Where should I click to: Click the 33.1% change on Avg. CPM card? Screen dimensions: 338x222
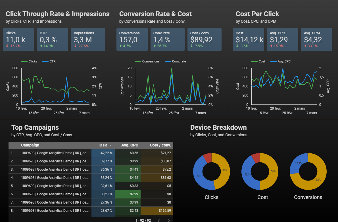pyautogui.click(x=311, y=46)
